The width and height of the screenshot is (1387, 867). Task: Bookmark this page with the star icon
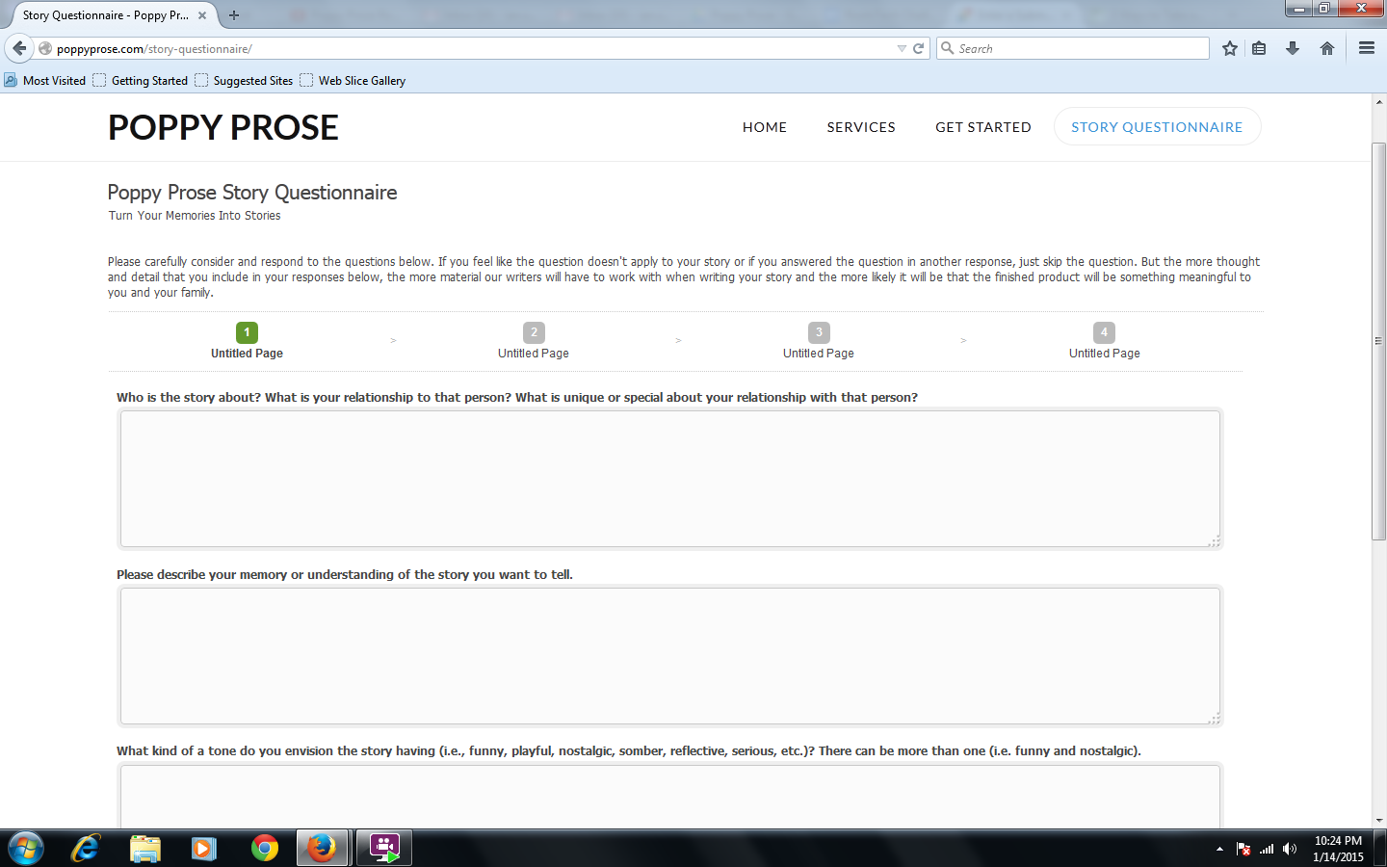coord(1230,48)
